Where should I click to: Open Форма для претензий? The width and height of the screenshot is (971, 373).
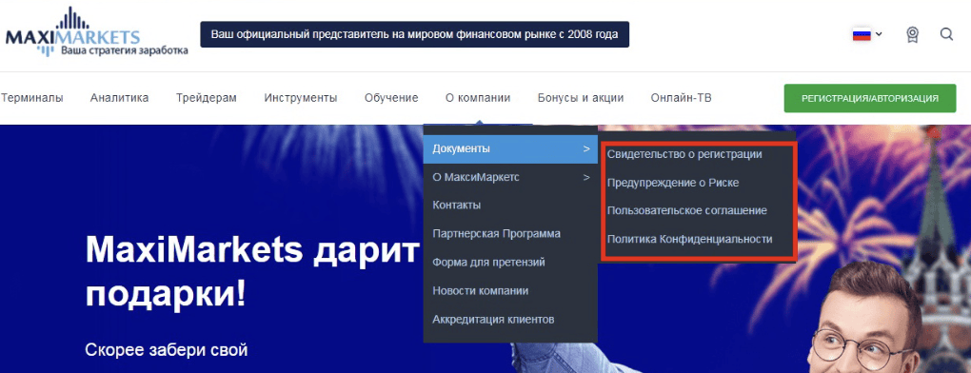click(x=488, y=263)
